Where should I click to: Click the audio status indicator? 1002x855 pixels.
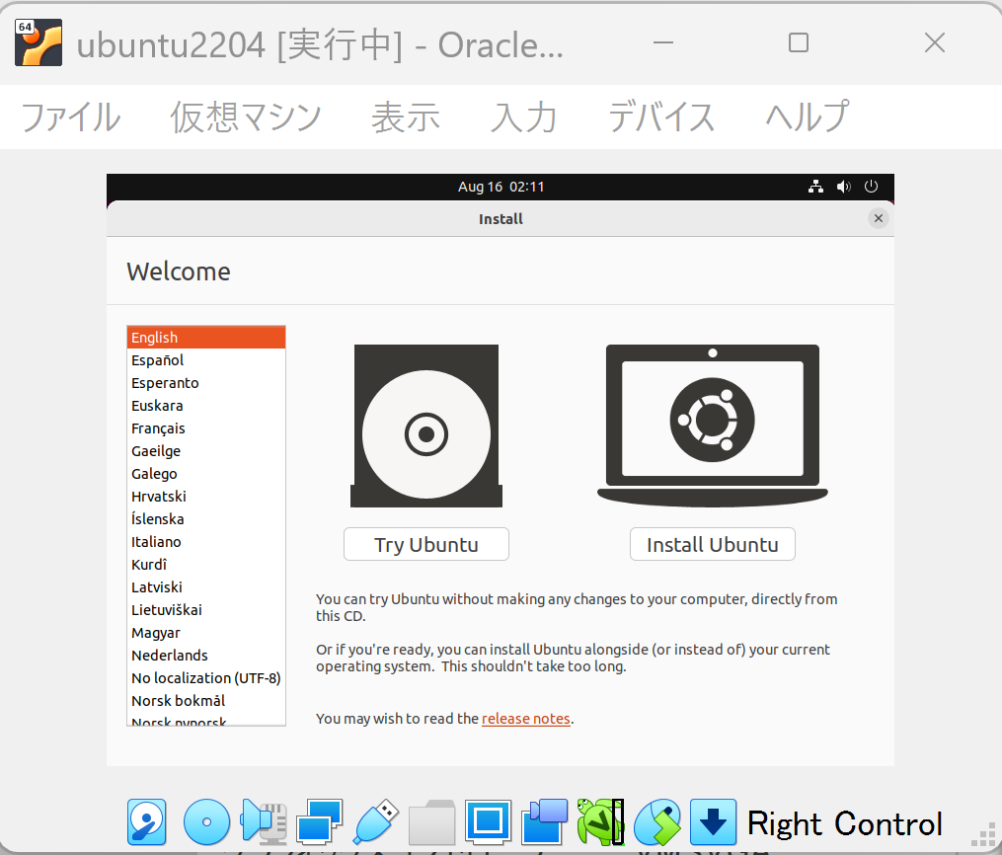click(263, 821)
